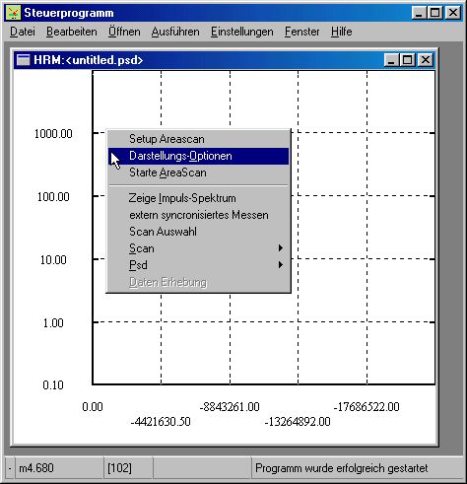This screenshot has width=467, height=484.
Task: Maximize the Steuerprogramm main window
Action: click(435, 13)
